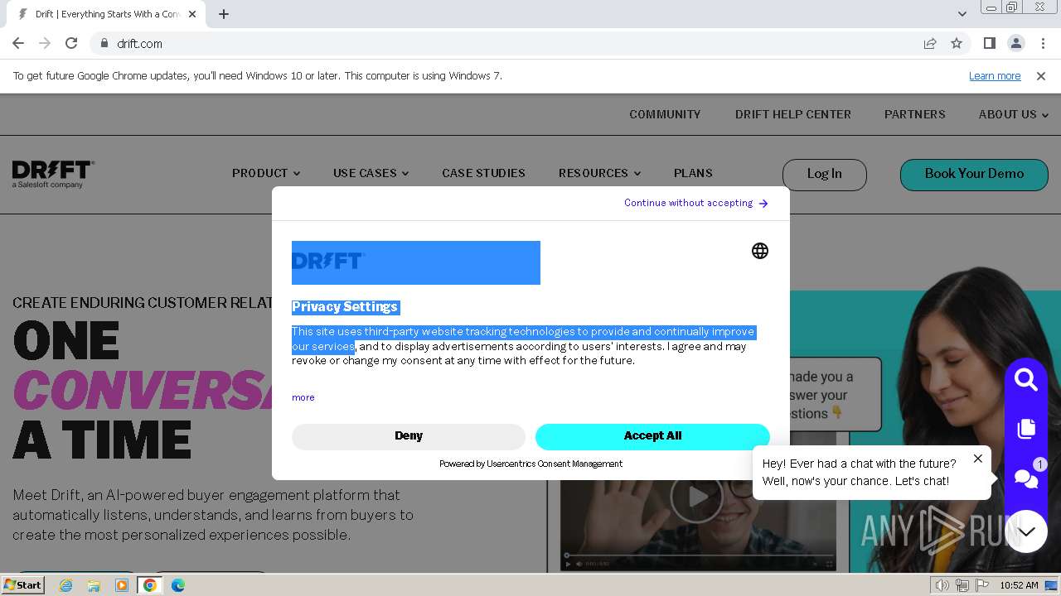
Task: Open the Chrome side panel icon
Action: point(989,43)
